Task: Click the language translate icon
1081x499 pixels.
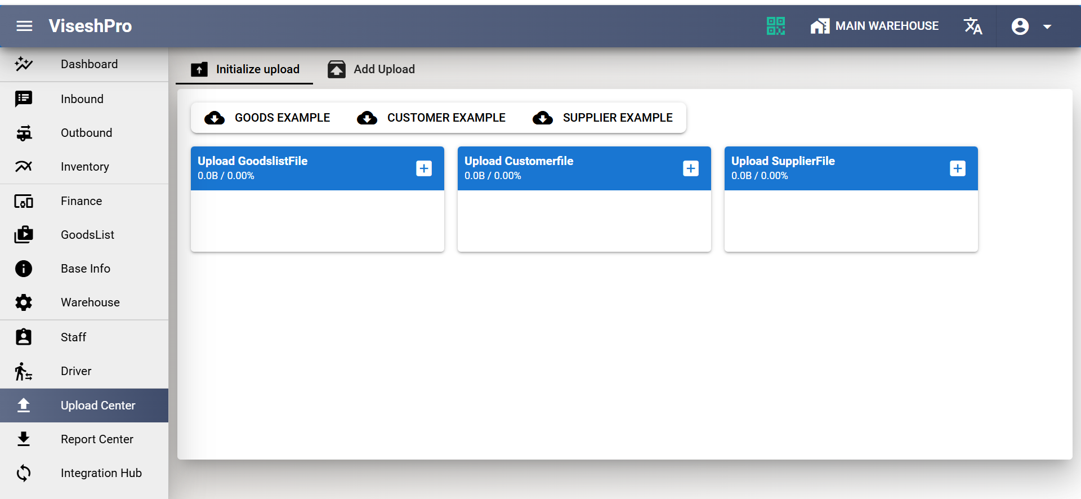Action: (972, 26)
